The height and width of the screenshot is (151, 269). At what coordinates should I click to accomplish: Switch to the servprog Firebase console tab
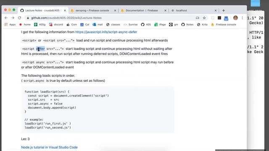pos(92,10)
